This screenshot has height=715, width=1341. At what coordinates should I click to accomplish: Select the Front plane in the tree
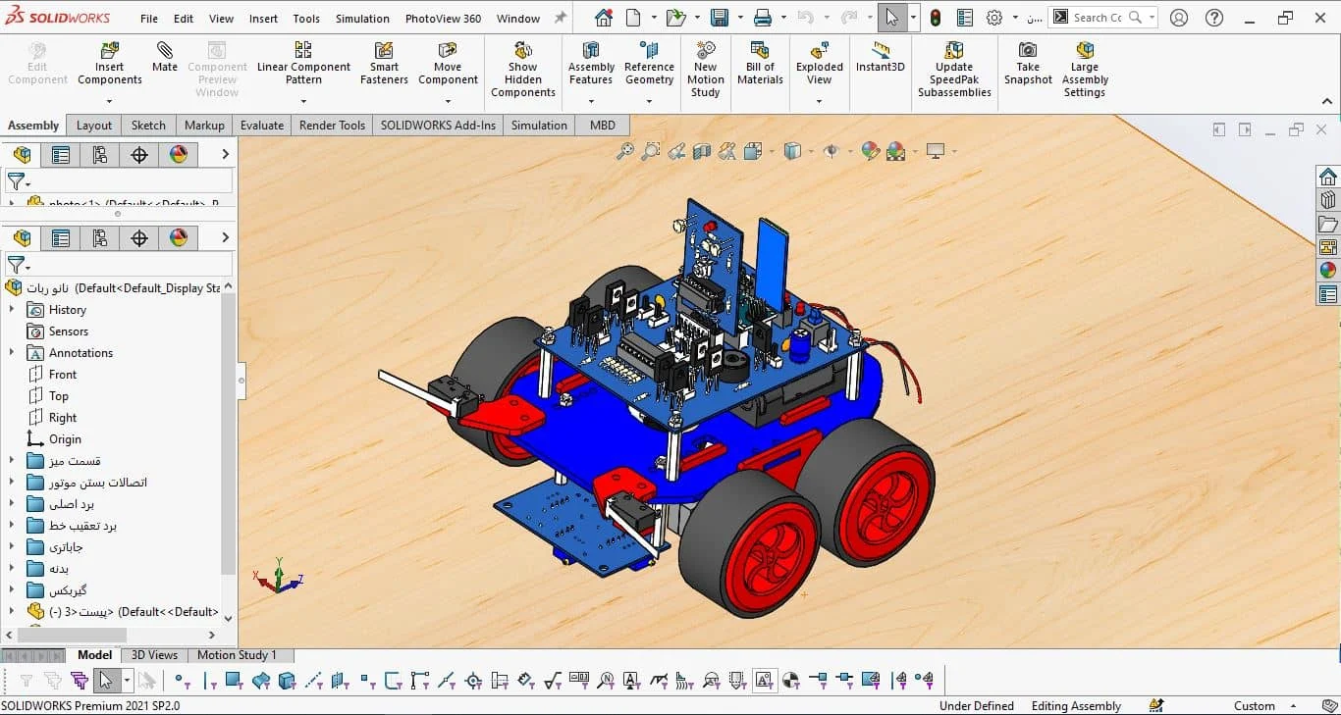63,375
